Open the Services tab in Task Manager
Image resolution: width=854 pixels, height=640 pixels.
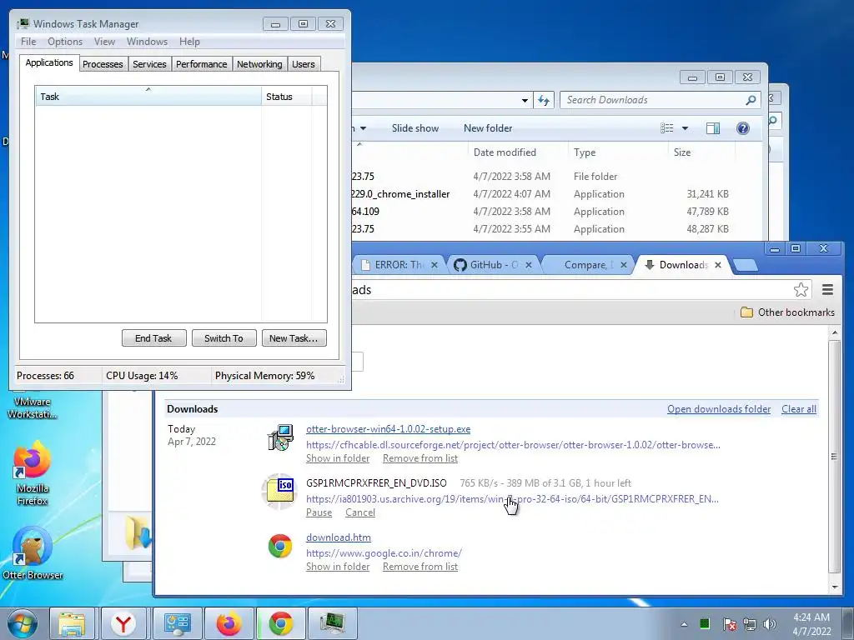(149, 64)
